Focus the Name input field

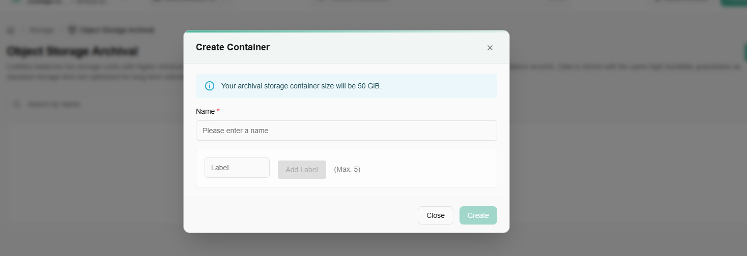pos(346,131)
